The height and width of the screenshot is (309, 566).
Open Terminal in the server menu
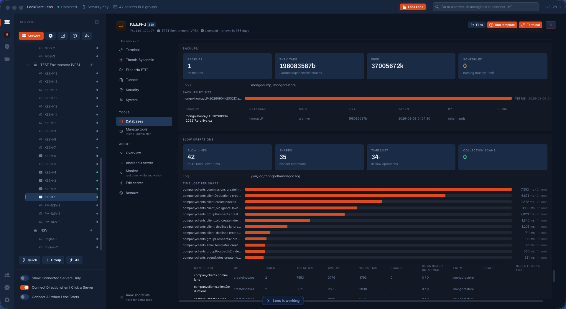(144, 50)
